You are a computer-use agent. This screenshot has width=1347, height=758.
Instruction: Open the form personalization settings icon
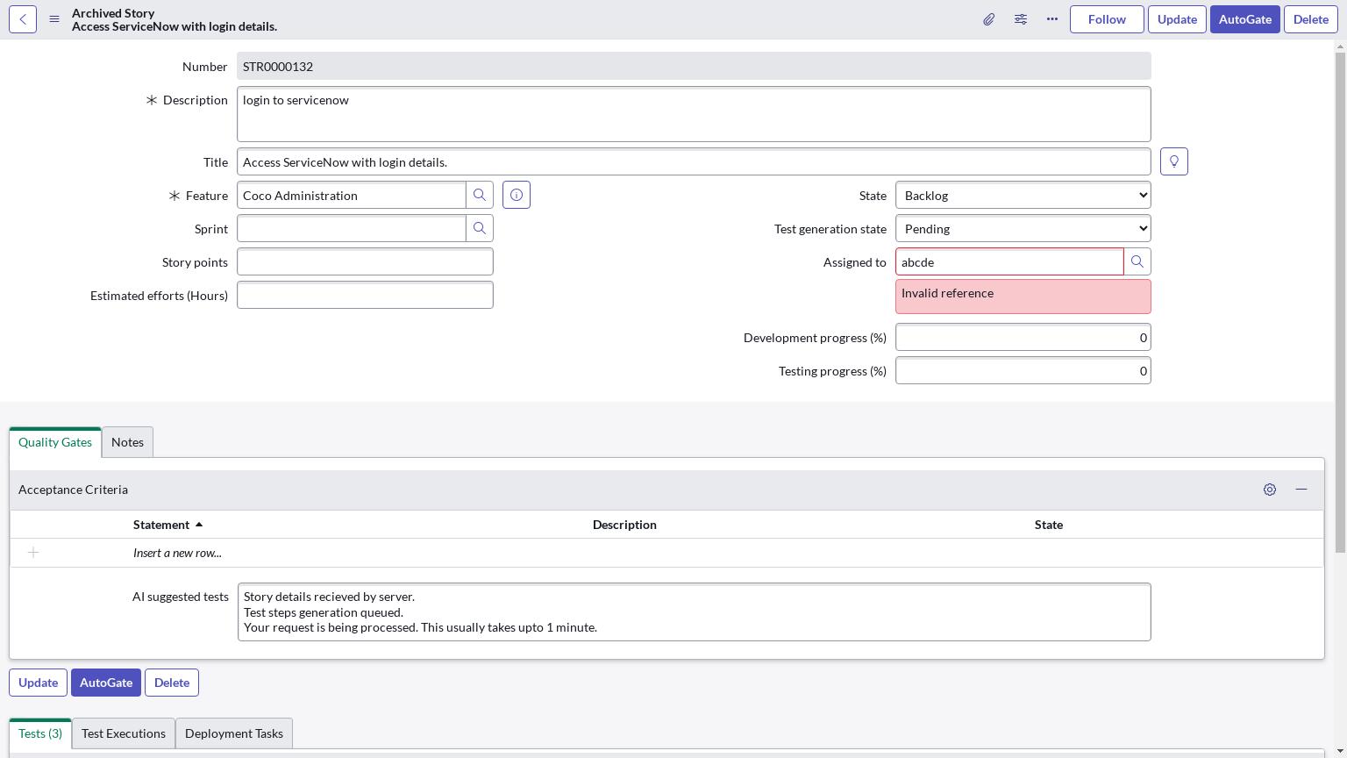pos(1021,19)
